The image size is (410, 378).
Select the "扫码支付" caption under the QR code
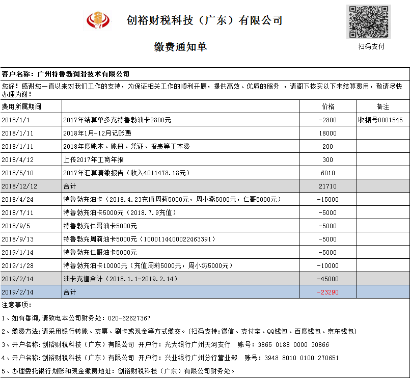tap(371, 46)
